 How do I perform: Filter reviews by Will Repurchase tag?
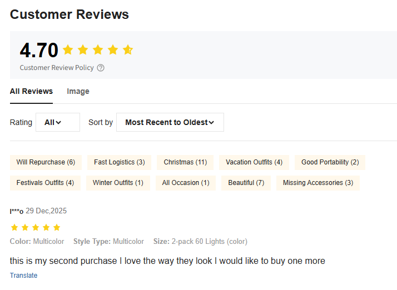46,162
